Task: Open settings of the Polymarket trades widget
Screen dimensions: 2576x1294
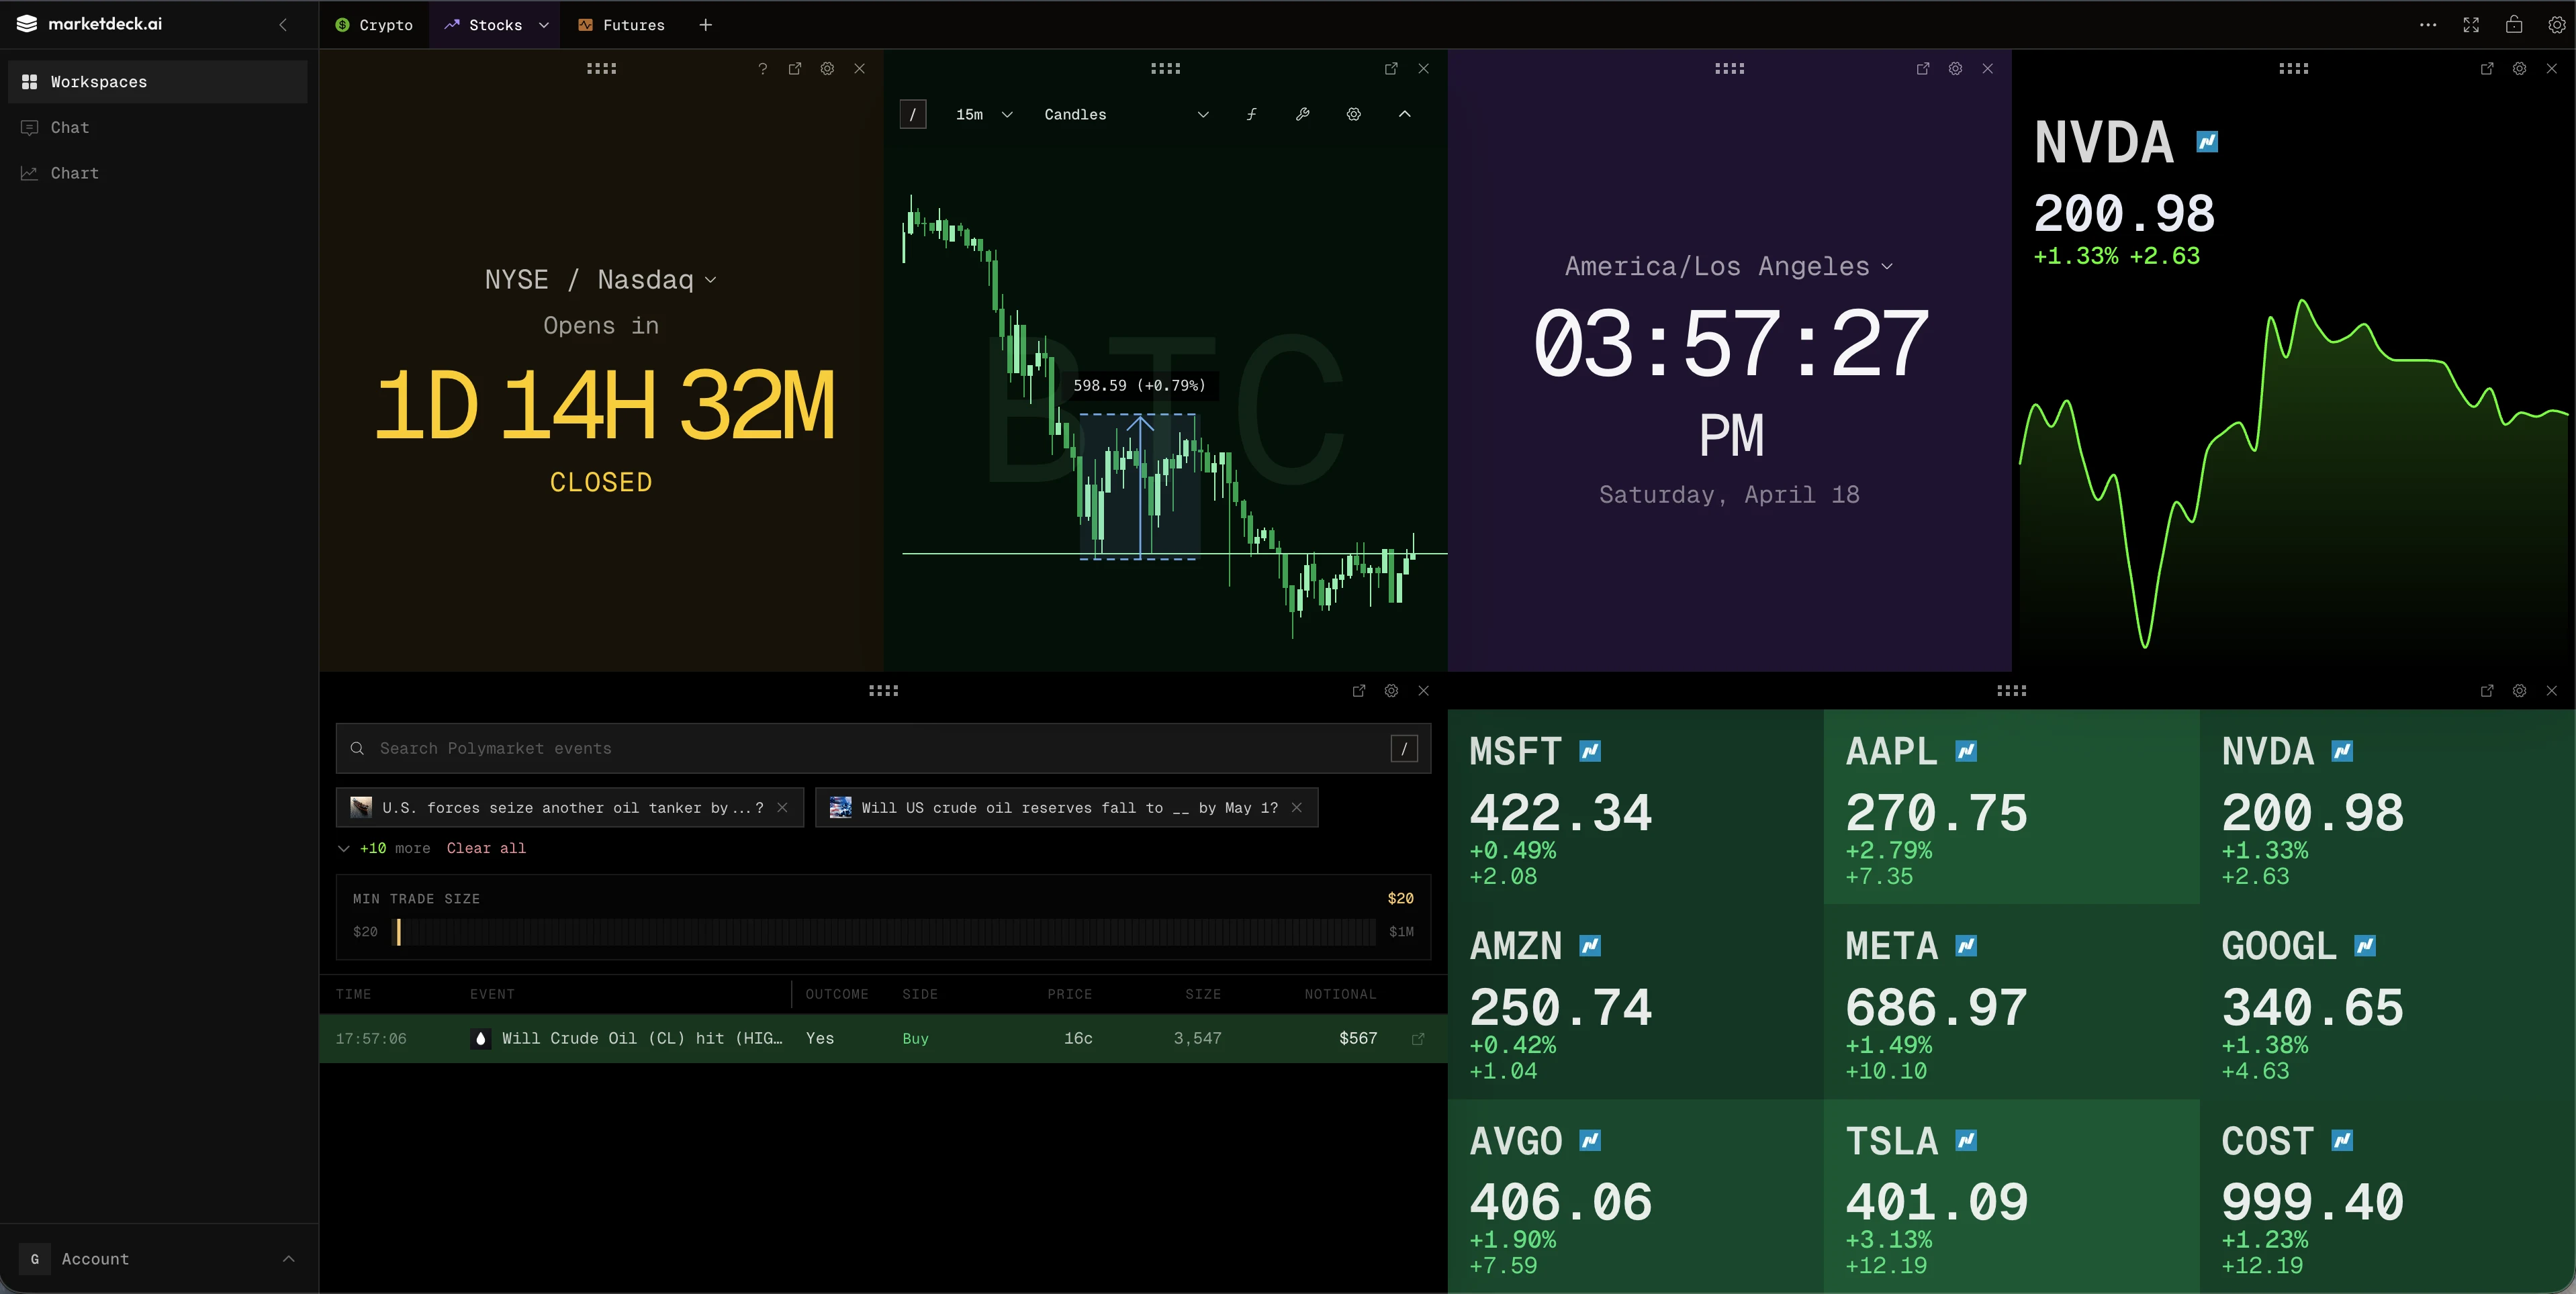Action: click(1391, 691)
